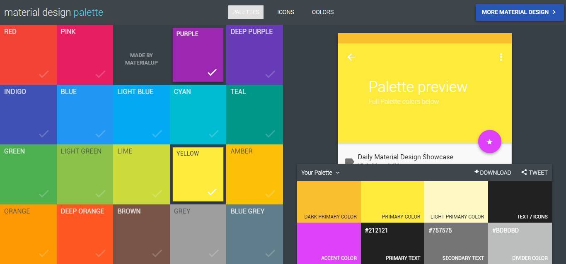Click the checkmark on the Teal tile
The image size is (566, 264).
[x=270, y=134]
